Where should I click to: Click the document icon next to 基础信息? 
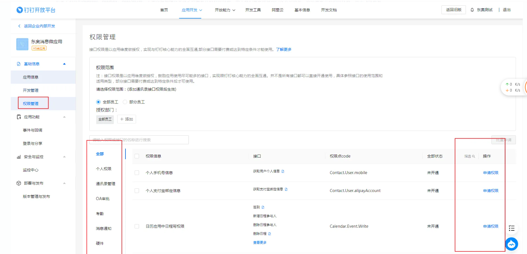tap(19, 64)
